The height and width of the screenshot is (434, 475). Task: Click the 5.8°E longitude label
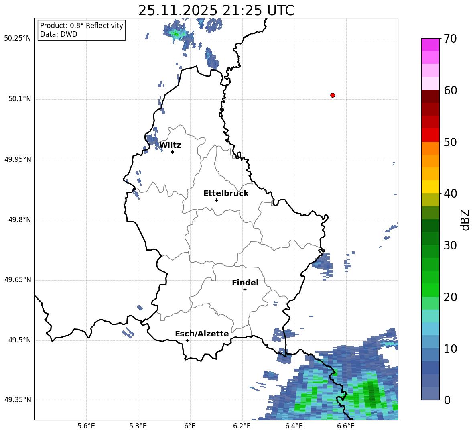tap(138, 426)
